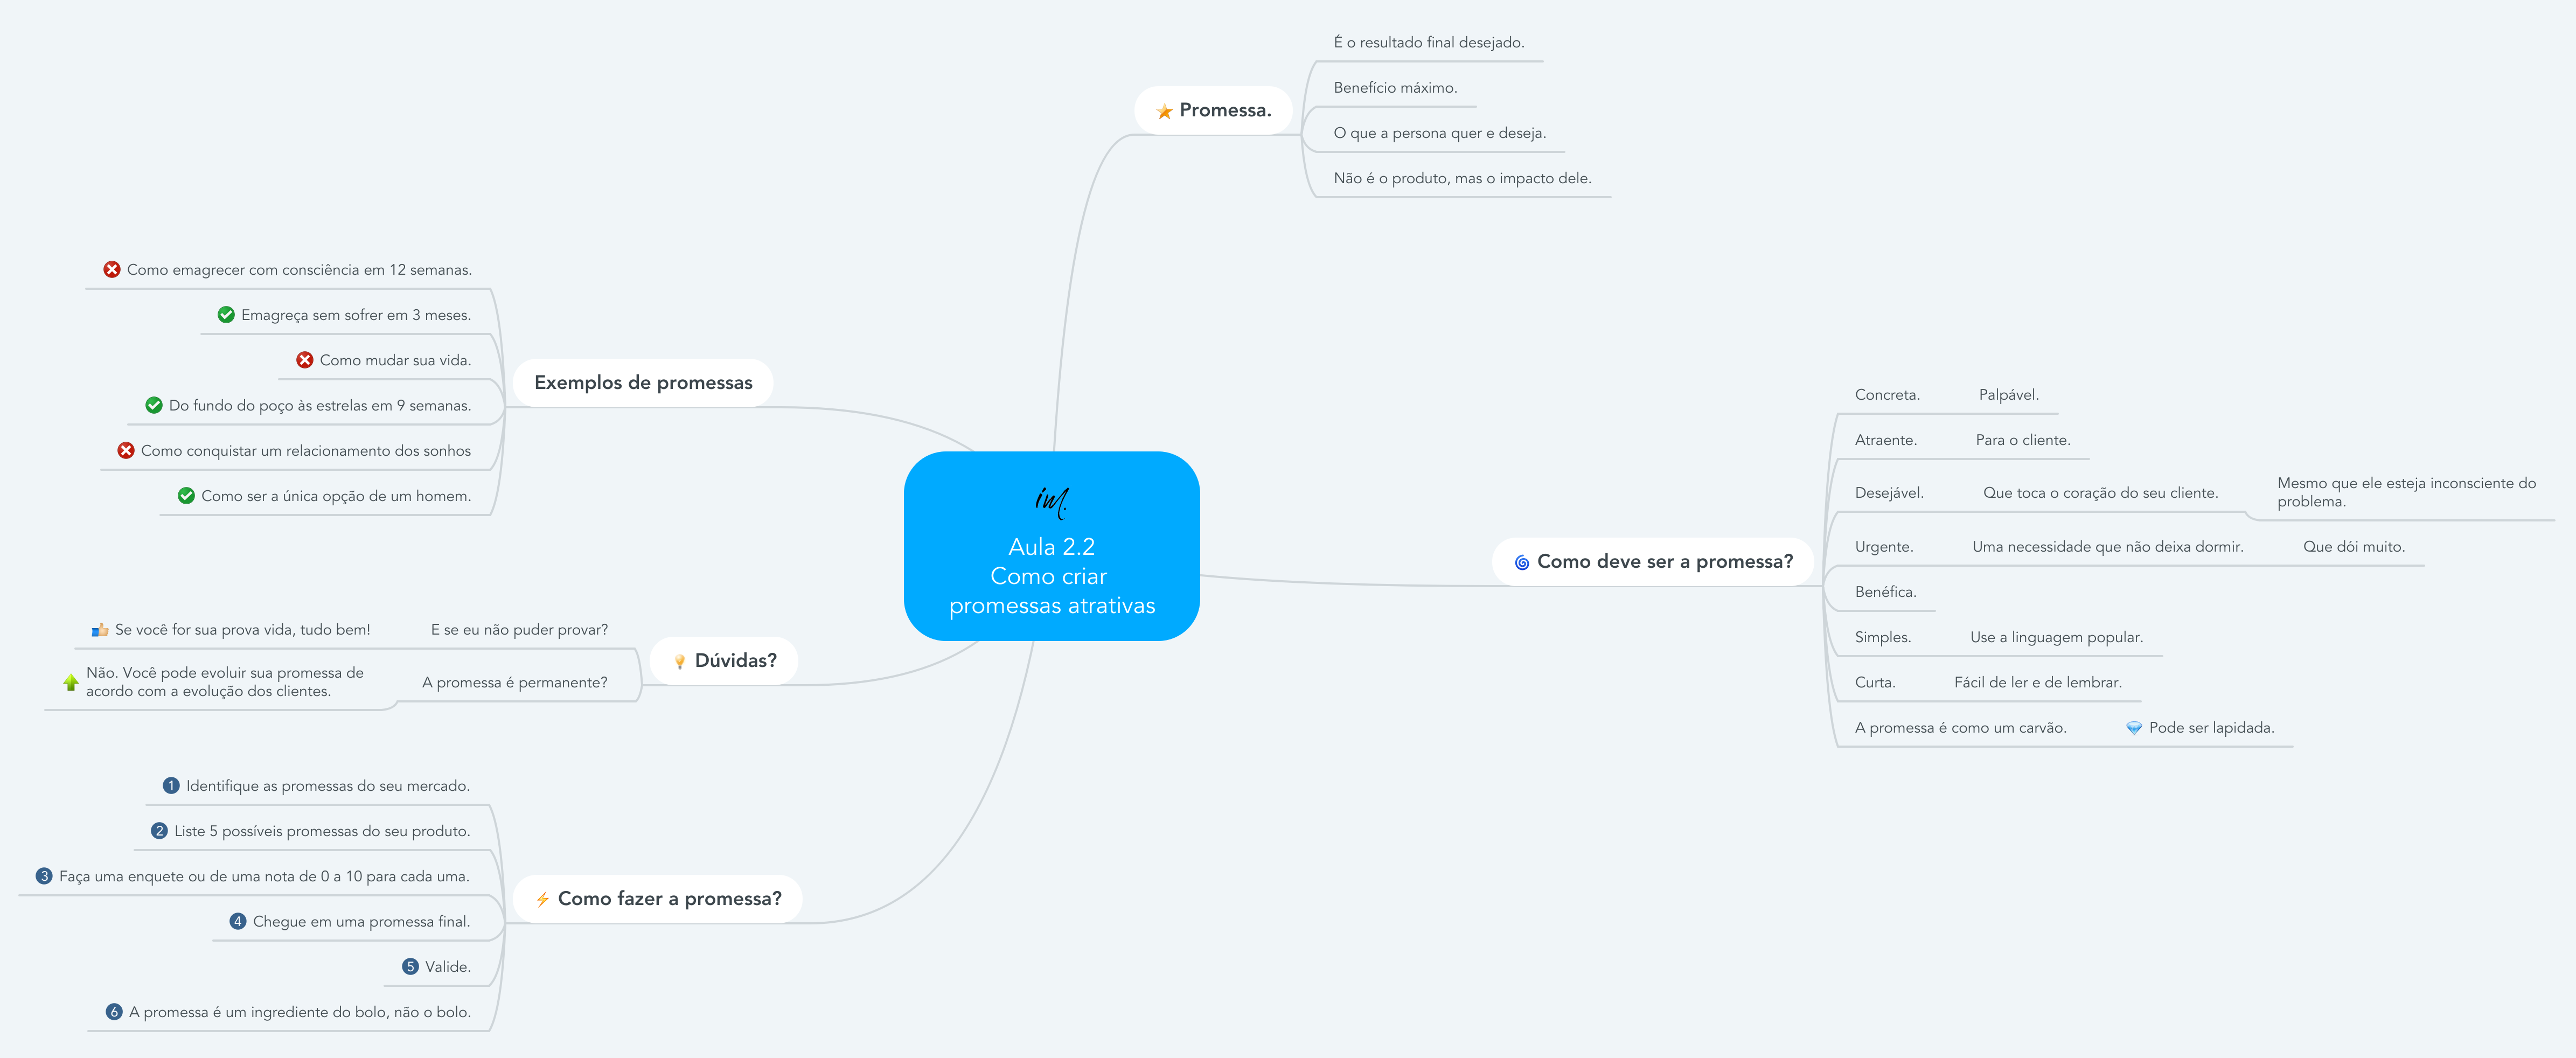Click the lightning bolt icon on Como fazer a promessa
The height and width of the screenshot is (1058, 2576).
(x=542, y=900)
